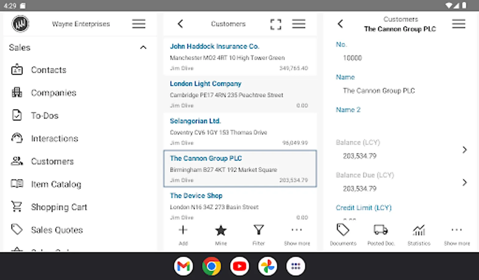This screenshot has height=280, width=479.
Task: Select The Cannon Group PLC list card
Action: (x=240, y=169)
